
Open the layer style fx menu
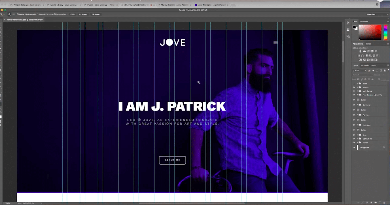pyautogui.click(x=362, y=202)
